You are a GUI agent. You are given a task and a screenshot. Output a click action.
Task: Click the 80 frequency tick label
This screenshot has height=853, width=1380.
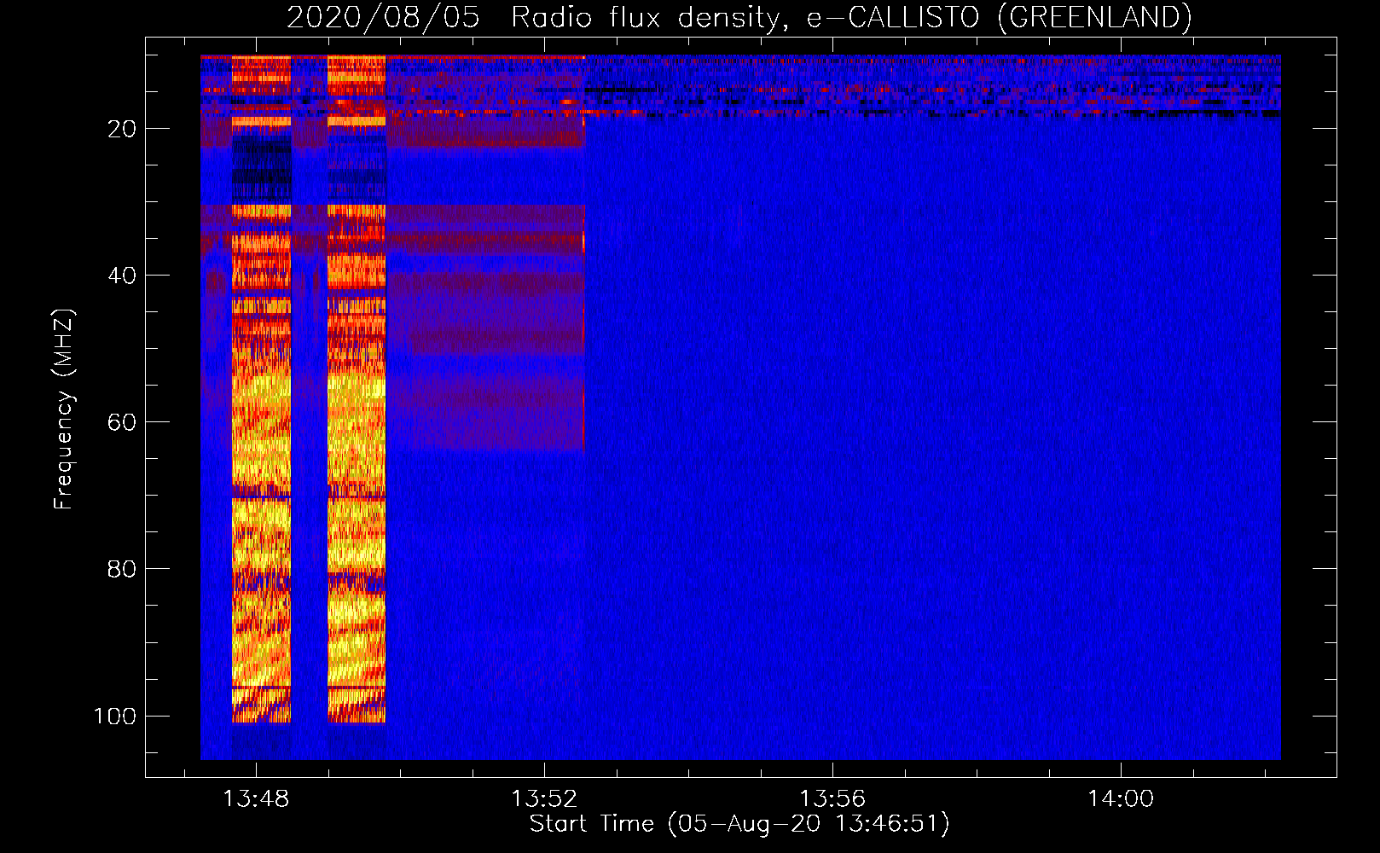point(122,569)
